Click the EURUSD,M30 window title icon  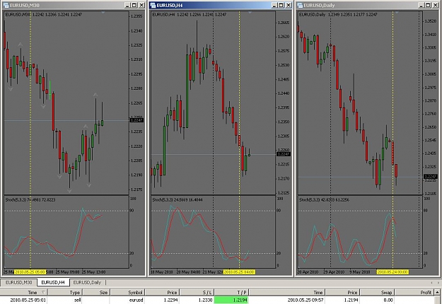(x=6, y=5)
